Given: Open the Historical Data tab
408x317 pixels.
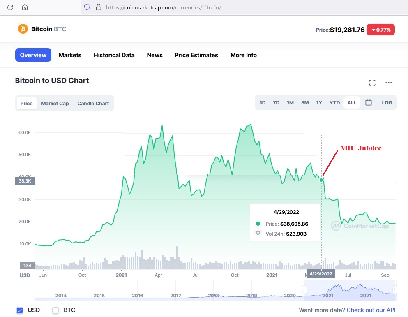Looking at the screenshot, I should (x=114, y=55).
